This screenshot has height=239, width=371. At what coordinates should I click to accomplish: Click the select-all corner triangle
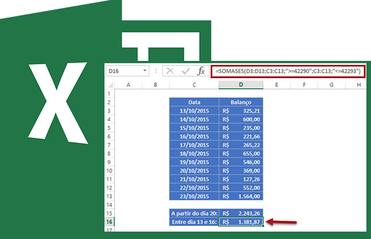[111, 85]
